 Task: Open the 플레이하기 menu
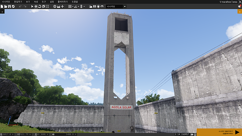pos(63,2)
